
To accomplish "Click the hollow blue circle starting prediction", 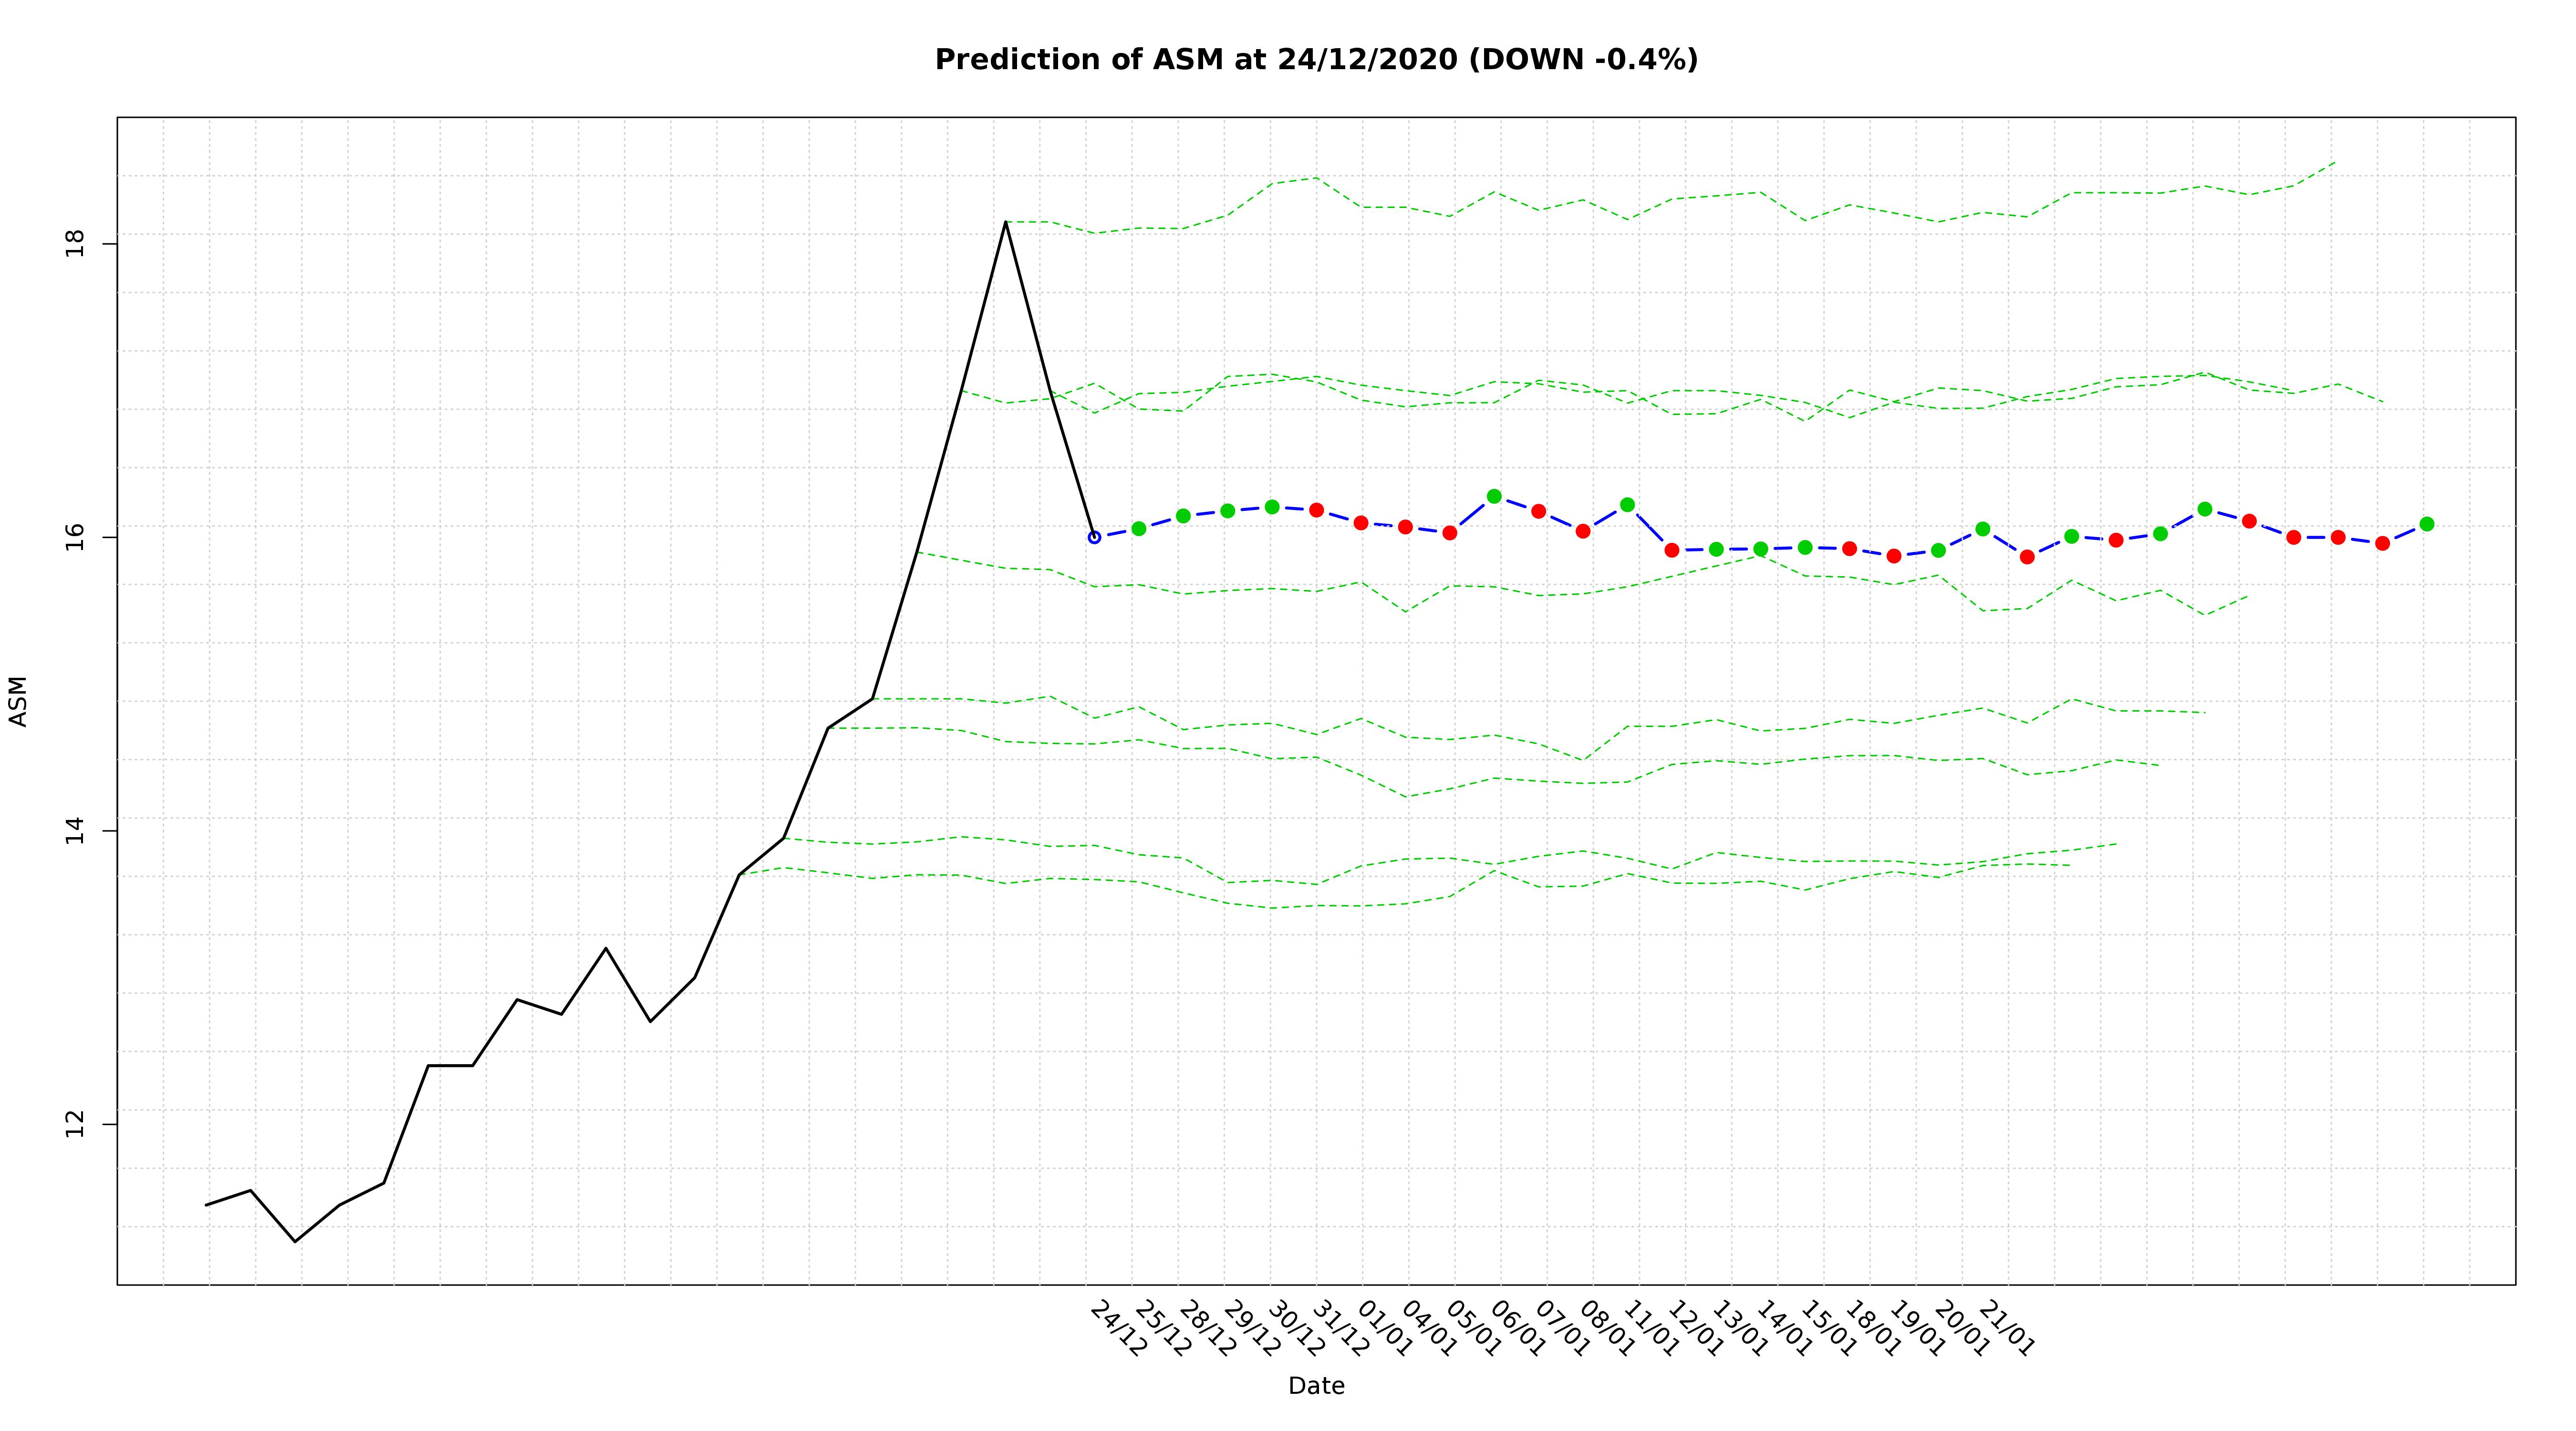I will [1094, 537].
